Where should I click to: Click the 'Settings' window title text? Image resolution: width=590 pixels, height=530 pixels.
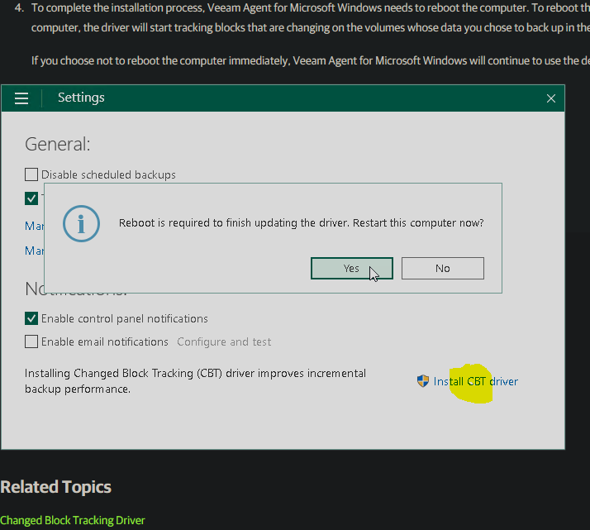pyautogui.click(x=81, y=98)
